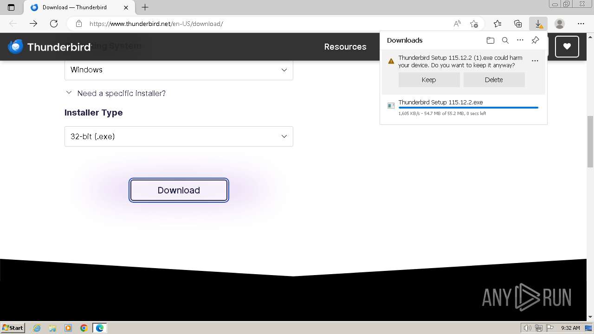Reload the Thunderbird download page

[x=54, y=24]
